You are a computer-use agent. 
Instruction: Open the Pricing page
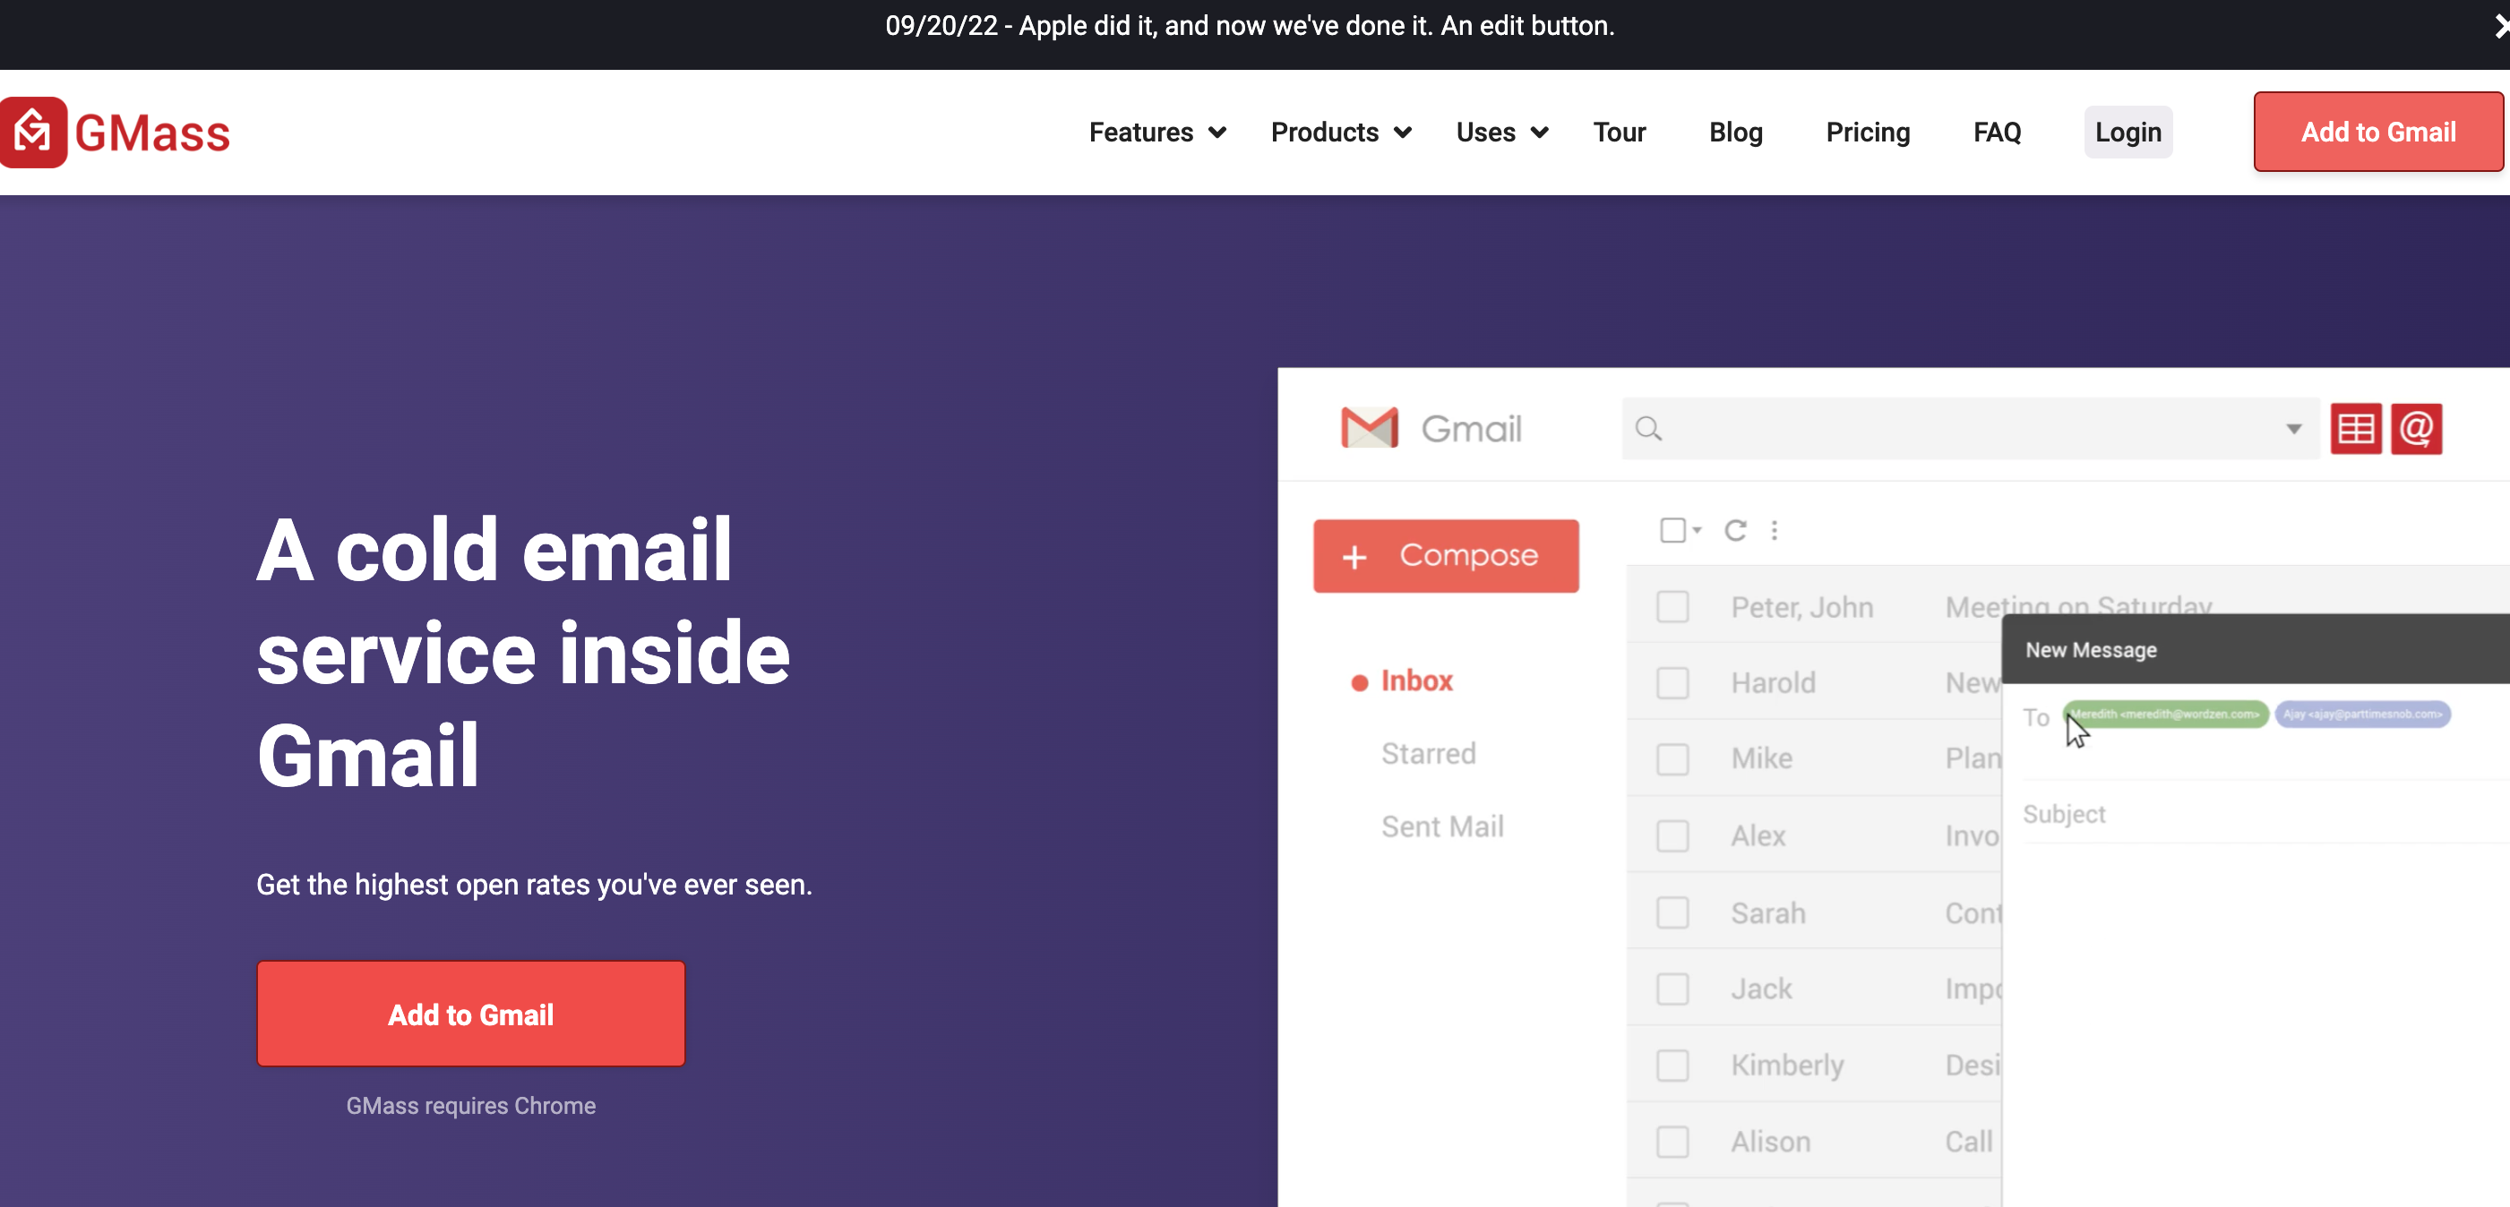tap(1867, 133)
